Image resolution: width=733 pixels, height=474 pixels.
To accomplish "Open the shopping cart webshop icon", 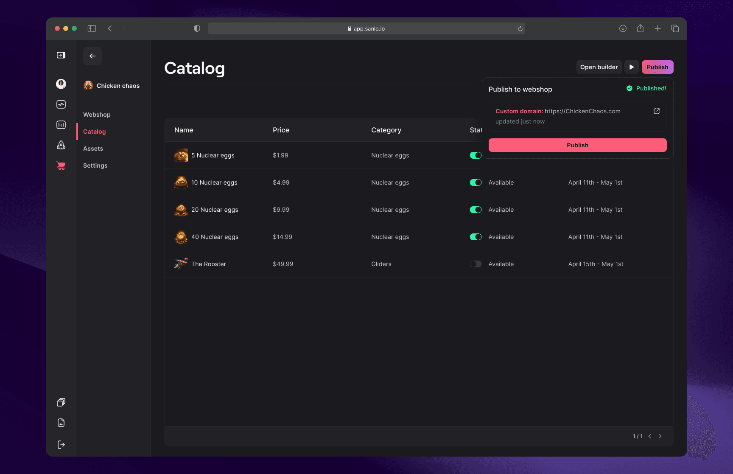I will click(61, 166).
